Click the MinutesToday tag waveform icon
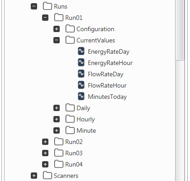 [x=81, y=97]
